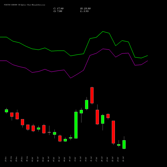Image resolution: width=167 pixels, height=167 pixels.
Task: Select the low value L: 5.95
Action: pos(85,11)
